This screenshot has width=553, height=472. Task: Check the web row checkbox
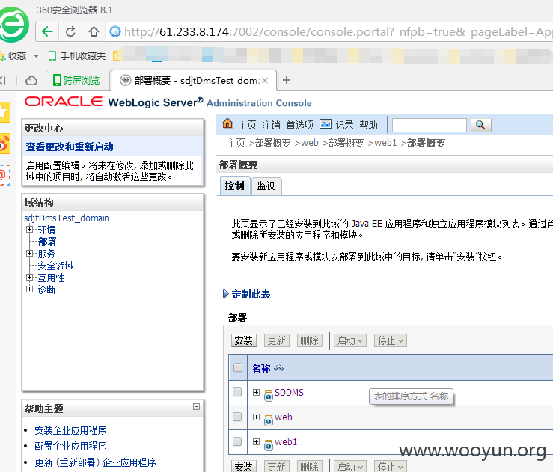coord(237,417)
